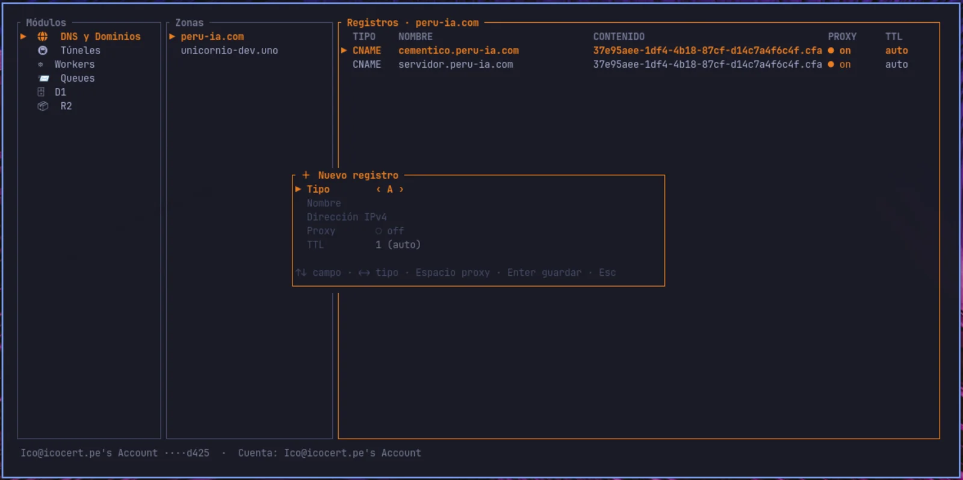963x480 pixels.
Task: Open the R2 module
Action: click(x=66, y=106)
